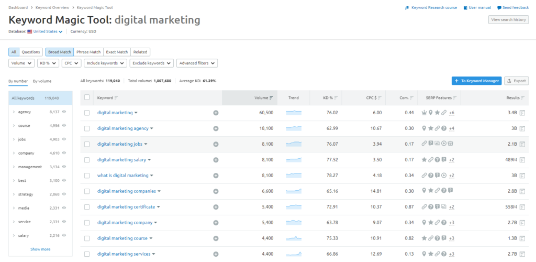Sort table by Volume column sort icon

(x=272, y=98)
